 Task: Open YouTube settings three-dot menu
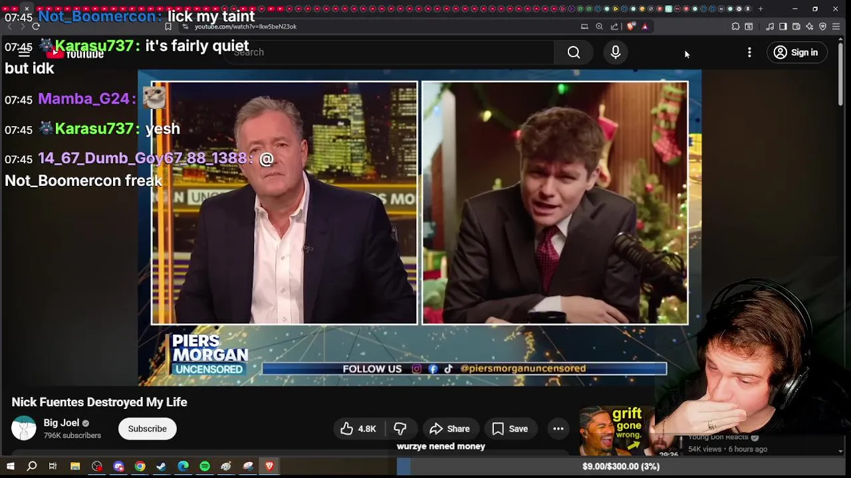click(x=749, y=52)
